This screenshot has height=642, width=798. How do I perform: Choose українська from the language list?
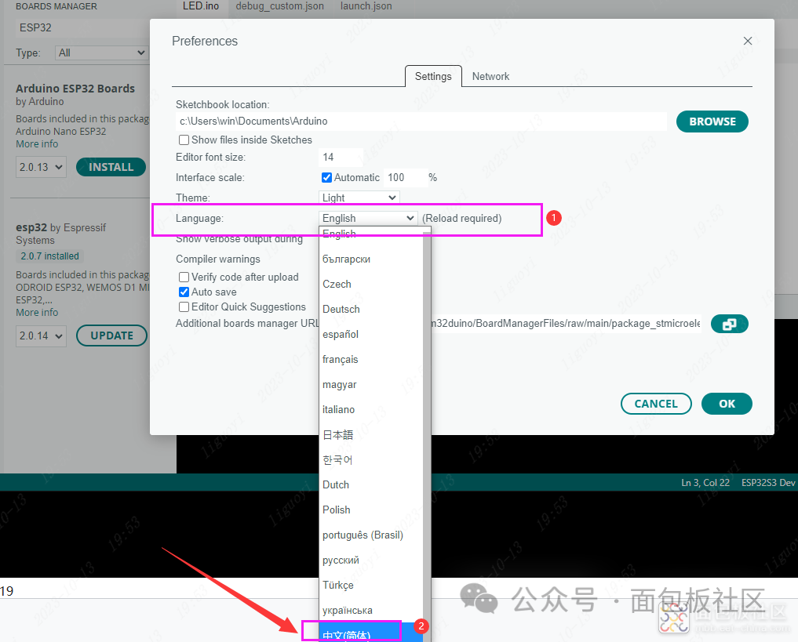371,610
